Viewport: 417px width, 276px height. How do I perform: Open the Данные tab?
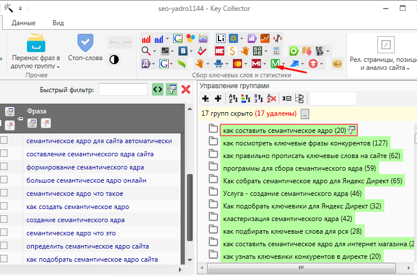pyautogui.click(x=24, y=23)
